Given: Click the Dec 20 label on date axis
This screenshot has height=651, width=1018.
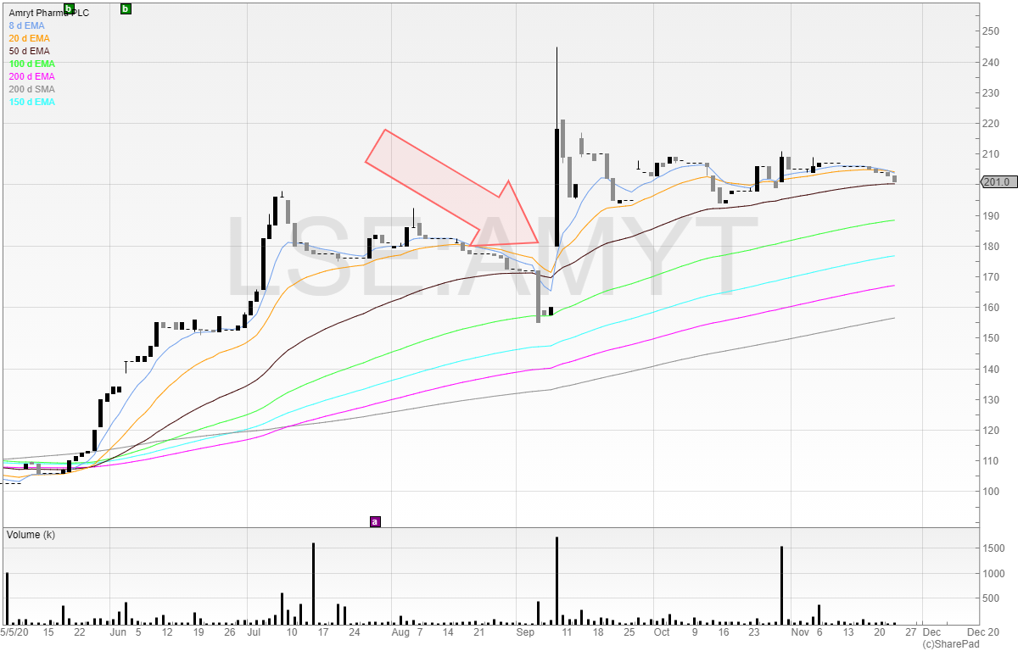Looking at the screenshot, I should [983, 632].
